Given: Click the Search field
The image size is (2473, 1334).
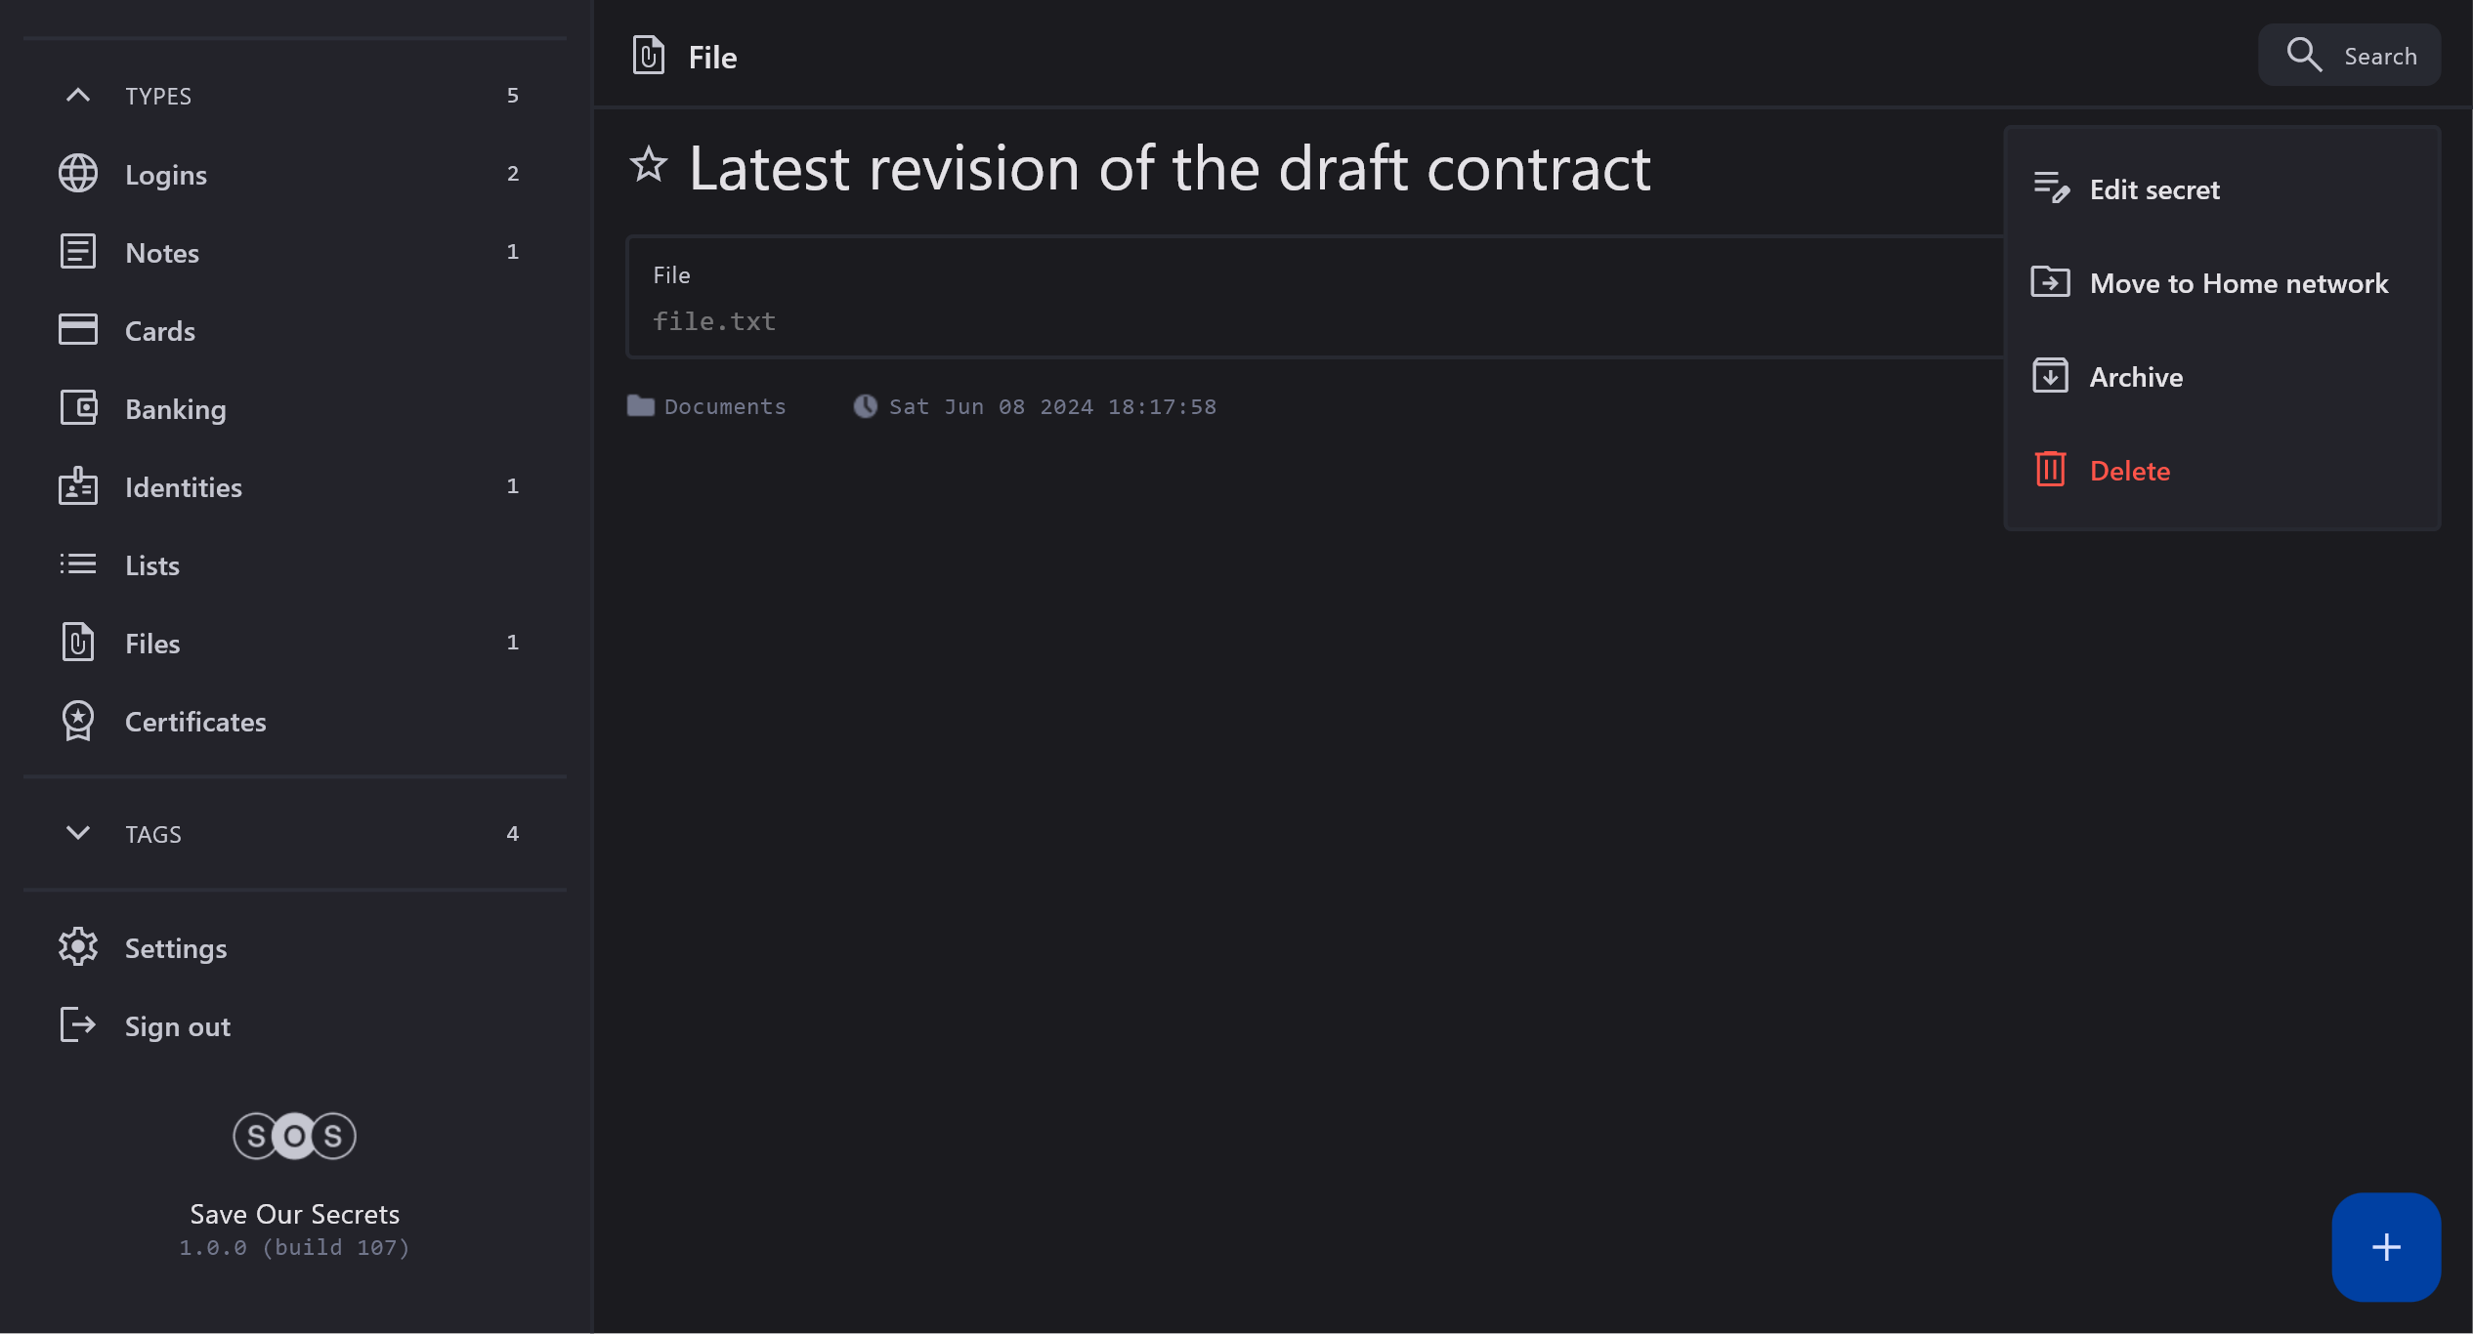Looking at the screenshot, I should coord(2350,56).
